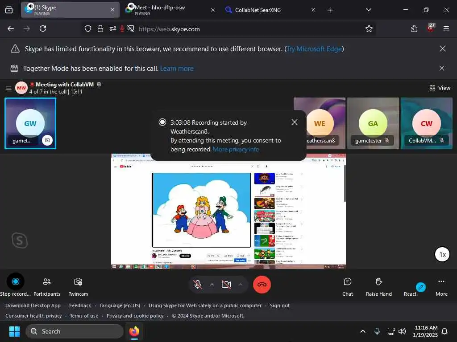The width and height of the screenshot is (457, 342).
Task: Follow the Try Microsoft Edge link
Action: click(314, 49)
